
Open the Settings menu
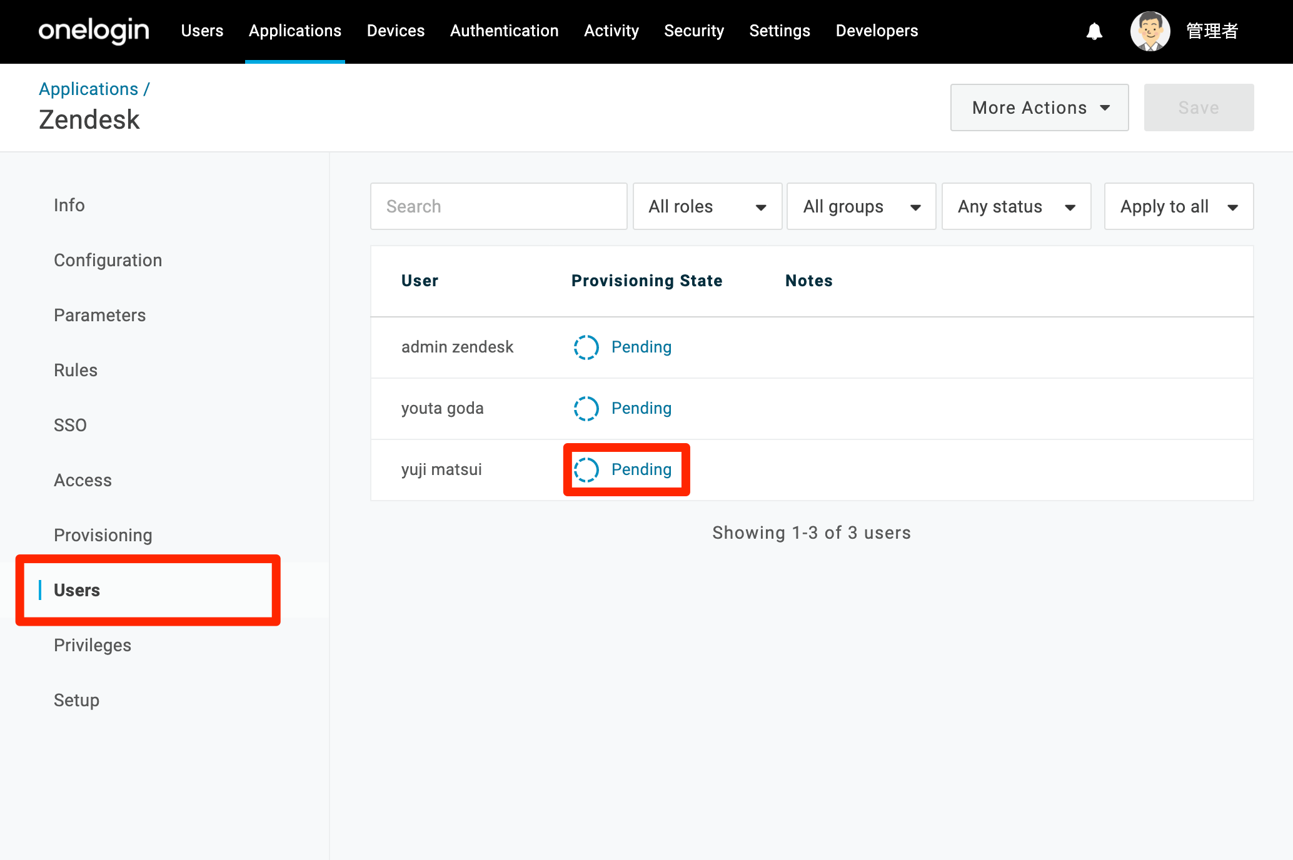click(x=780, y=31)
